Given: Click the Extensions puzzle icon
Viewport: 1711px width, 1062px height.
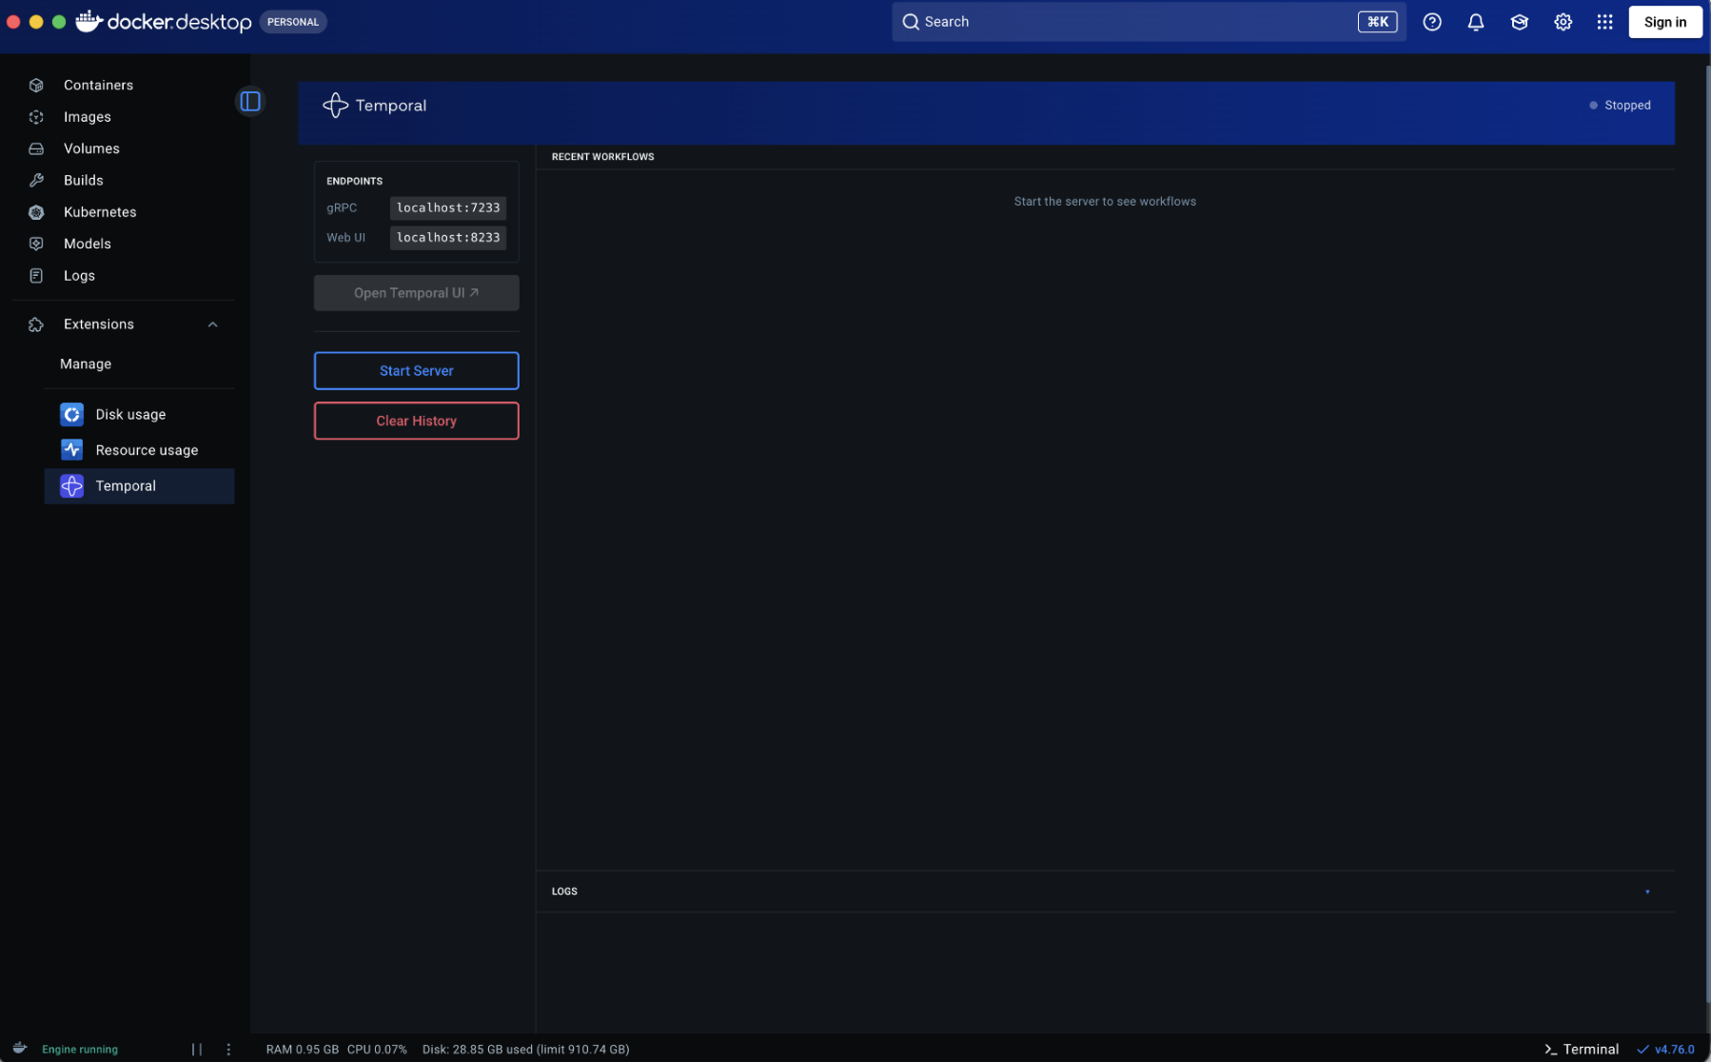Looking at the screenshot, I should (36, 324).
